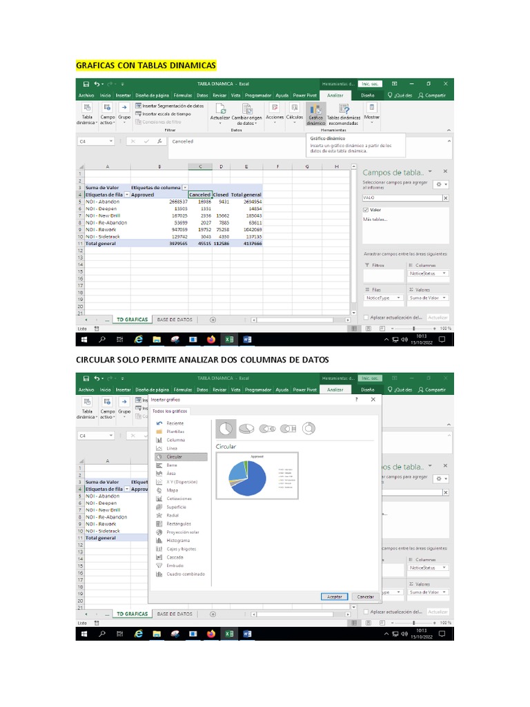
Task: Open Cálculos group in the top screenshot ribbon
Action: pos(294,113)
